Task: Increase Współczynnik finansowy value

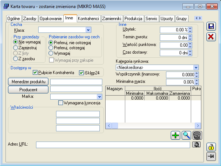Action: [197, 73]
